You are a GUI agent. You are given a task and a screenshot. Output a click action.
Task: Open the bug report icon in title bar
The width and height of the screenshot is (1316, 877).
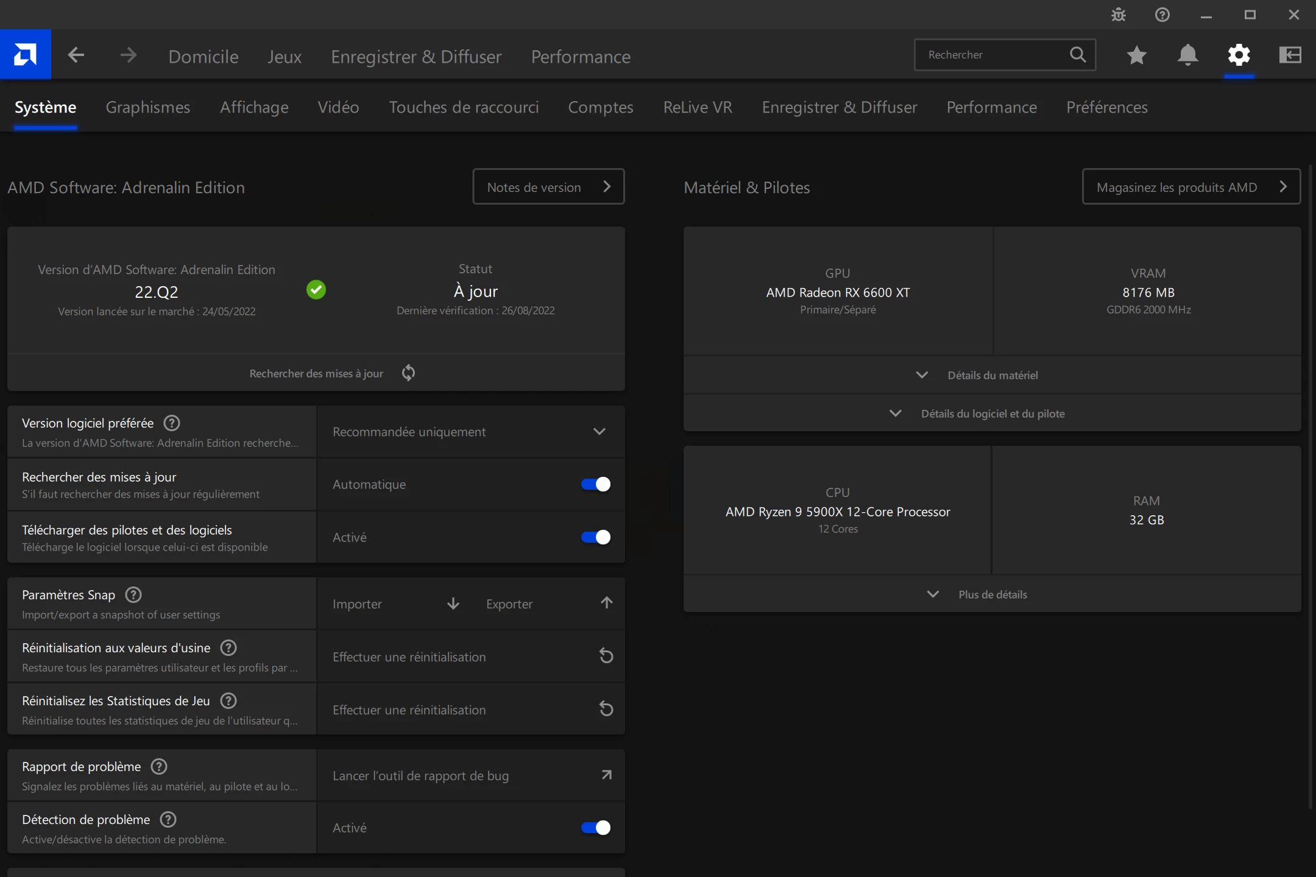tap(1118, 15)
